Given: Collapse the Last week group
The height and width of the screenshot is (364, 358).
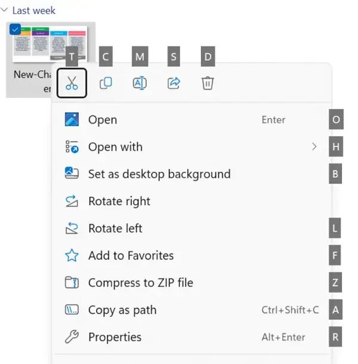Looking at the screenshot, I should [5, 10].
